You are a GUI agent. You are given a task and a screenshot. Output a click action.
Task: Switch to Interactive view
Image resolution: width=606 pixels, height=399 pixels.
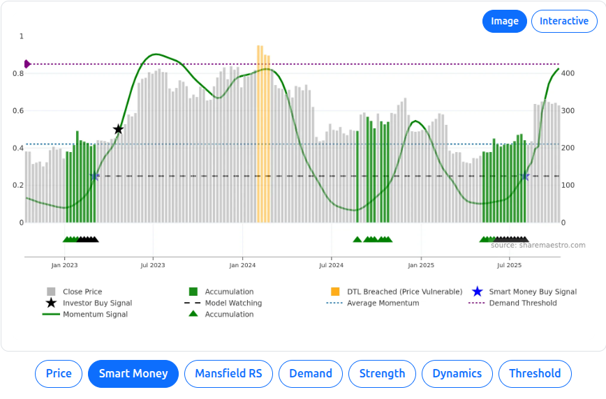[564, 21]
